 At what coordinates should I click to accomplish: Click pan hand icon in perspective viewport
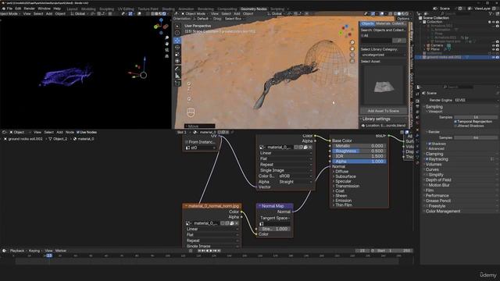point(352,48)
